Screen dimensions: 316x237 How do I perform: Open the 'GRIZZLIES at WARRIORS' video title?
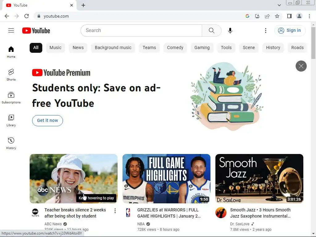coord(169,213)
